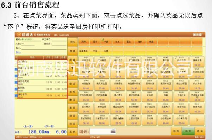The image size is (212, 140).
Task: Click the 价格 column header
Action: (48, 57)
